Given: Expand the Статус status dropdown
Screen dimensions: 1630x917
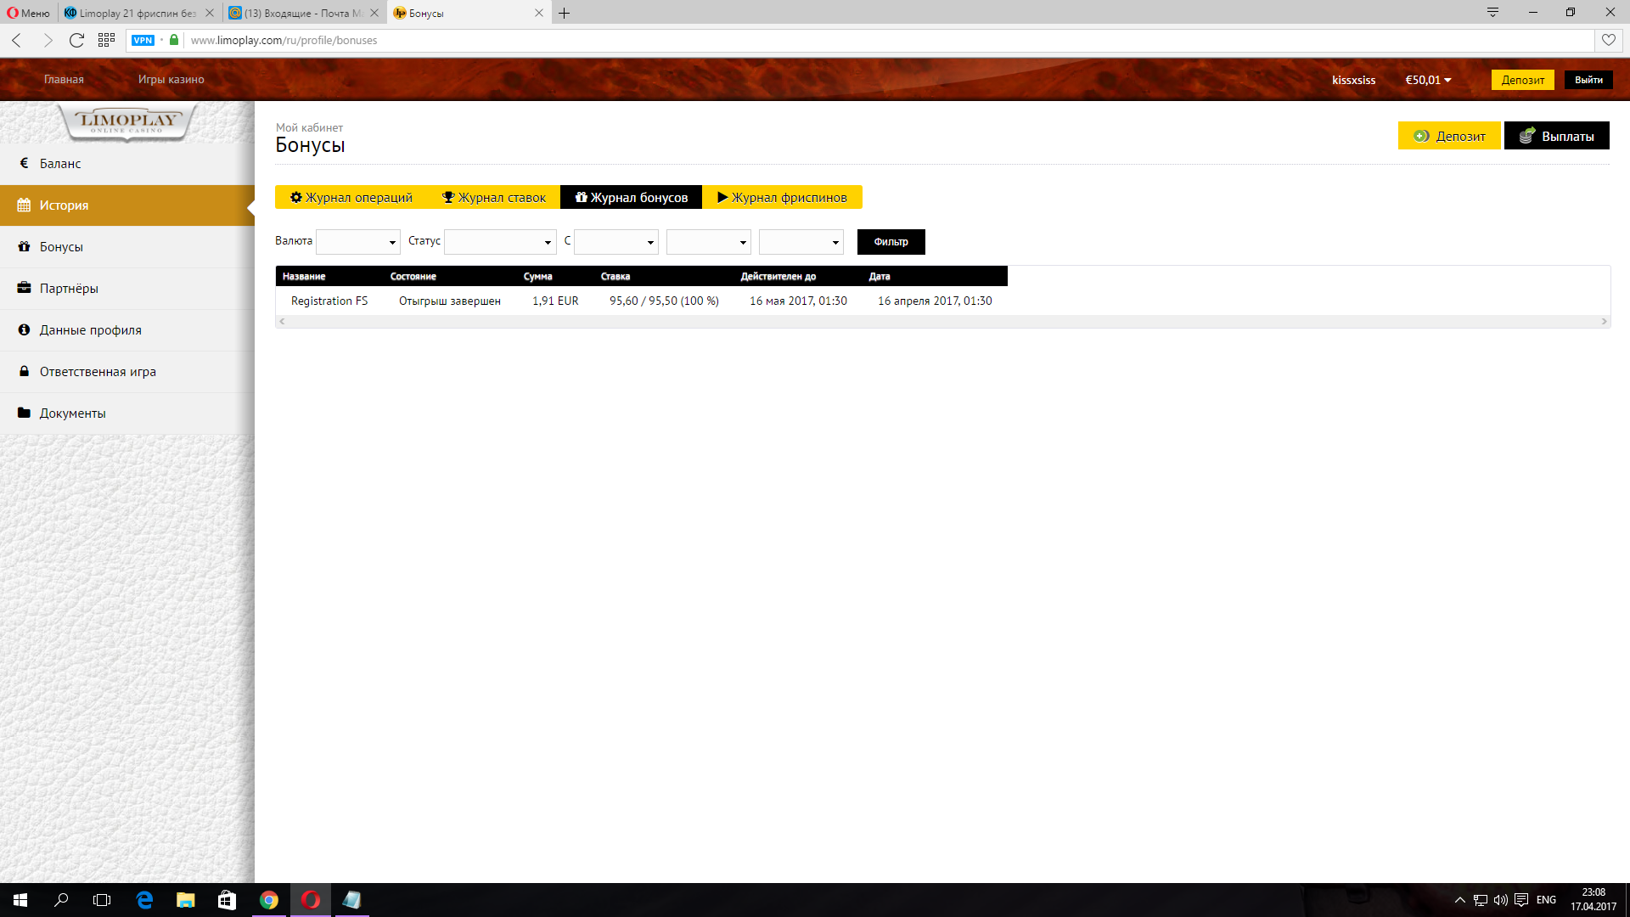Looking at the screenshot, I should tap(500, 242).
